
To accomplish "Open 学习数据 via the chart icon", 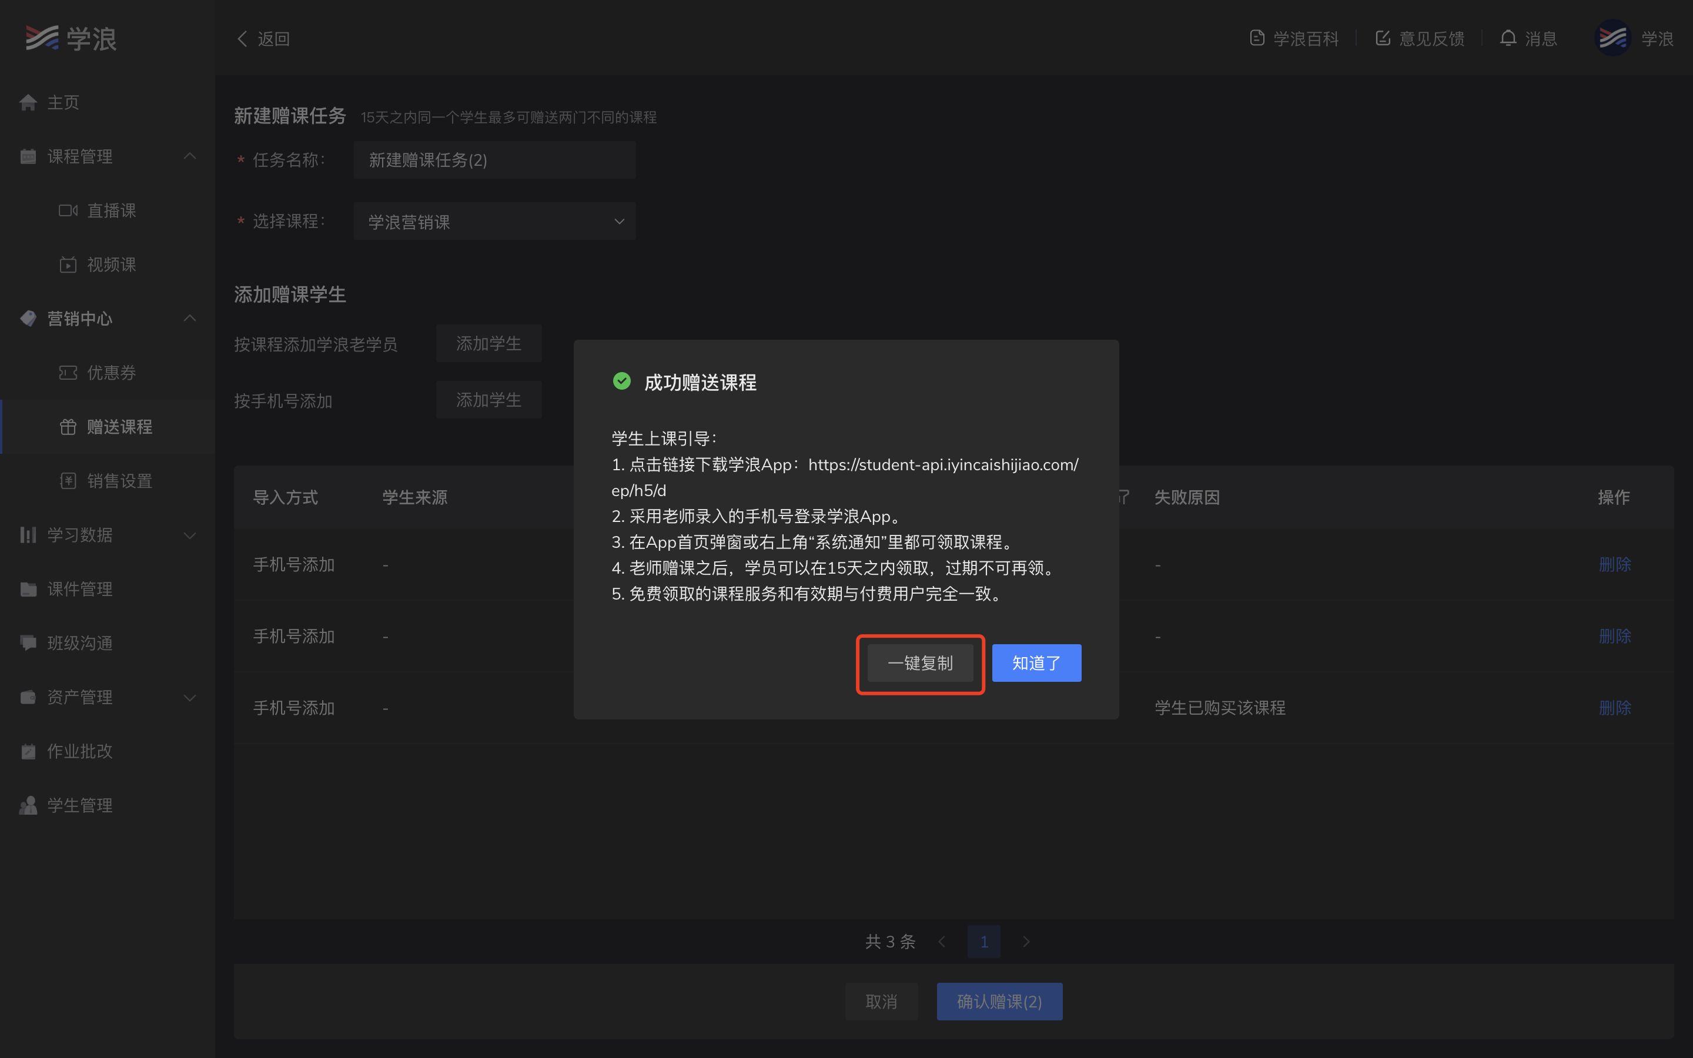I will click(x=28, y=535).
